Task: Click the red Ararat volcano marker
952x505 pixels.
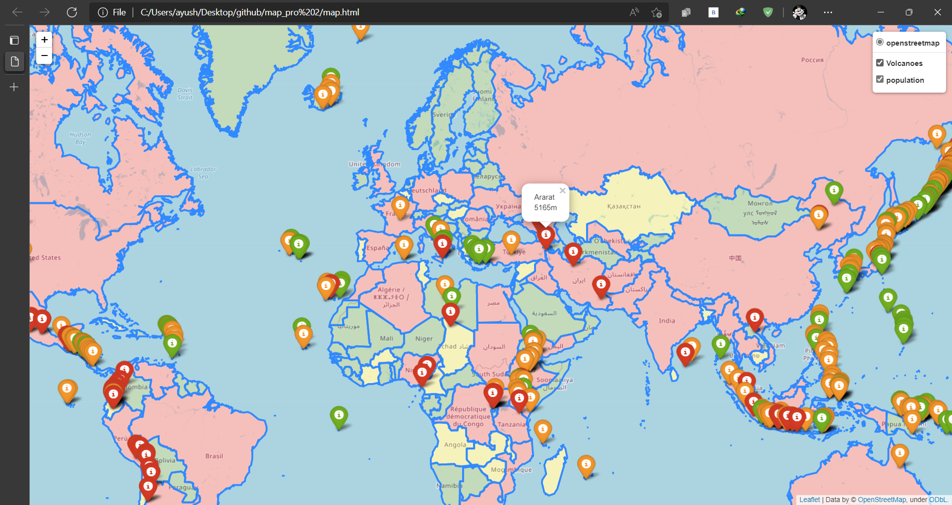Action: tap(545, 236)
